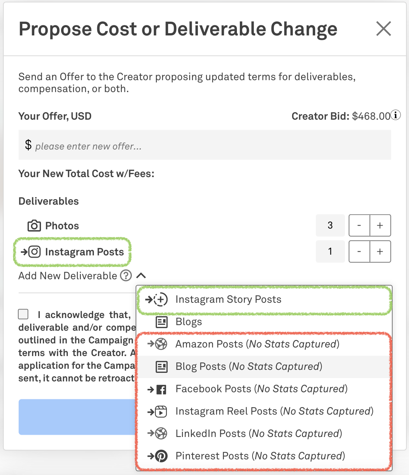Image resolution: width=409 pixels, height=475 pixels.
Task: Click the Add New Deliverable help icon
Action: 126,276
